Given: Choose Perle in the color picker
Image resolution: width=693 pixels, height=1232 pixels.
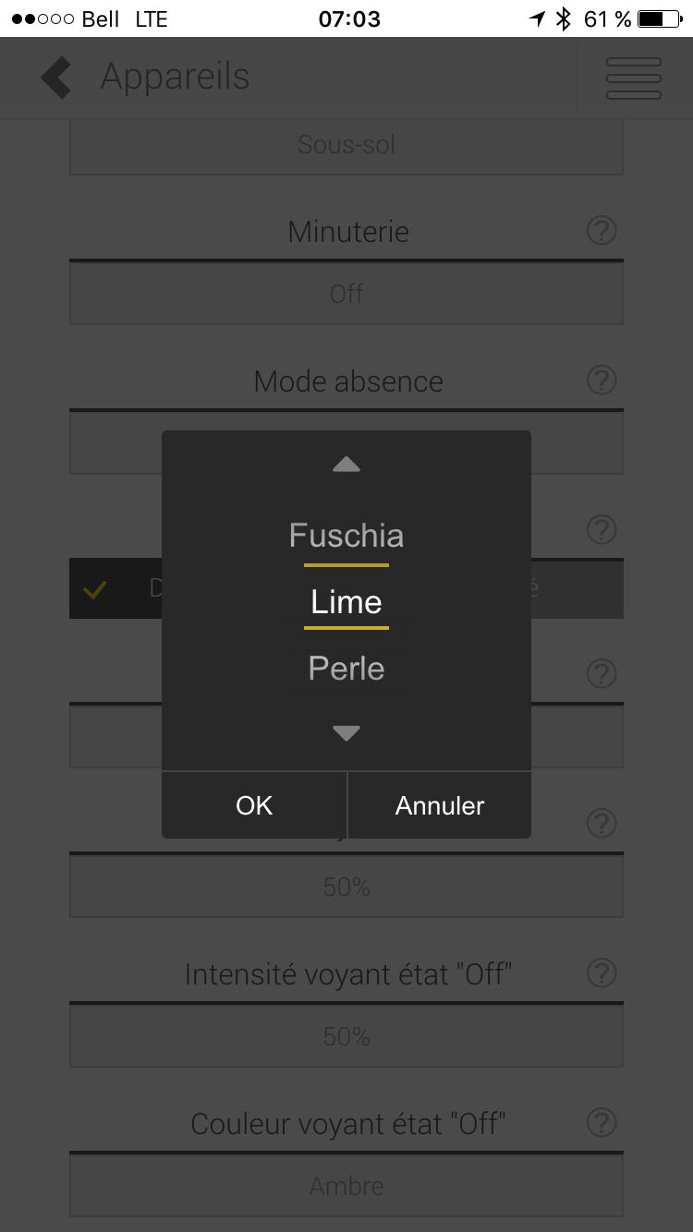Looking at the screenshot, I should click(x=346, y=669).
